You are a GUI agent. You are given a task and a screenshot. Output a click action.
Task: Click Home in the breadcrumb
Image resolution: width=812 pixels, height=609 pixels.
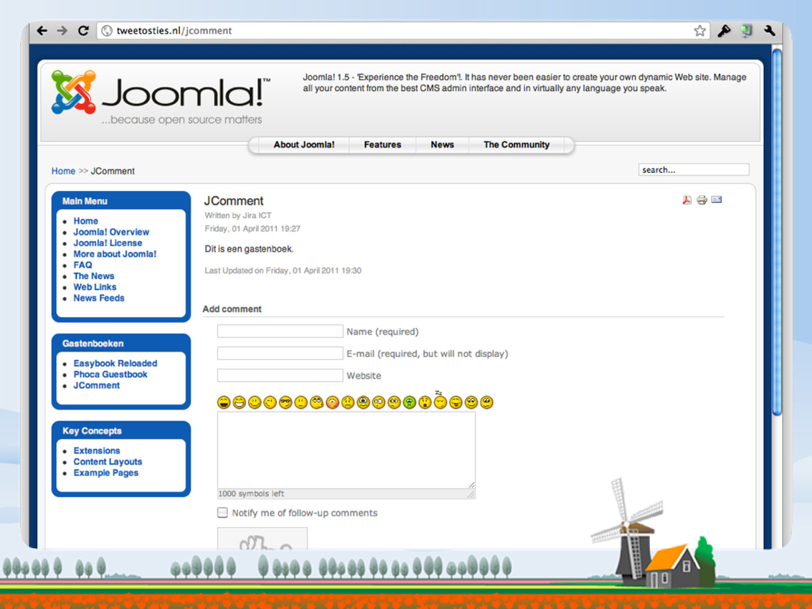(63, 171)
